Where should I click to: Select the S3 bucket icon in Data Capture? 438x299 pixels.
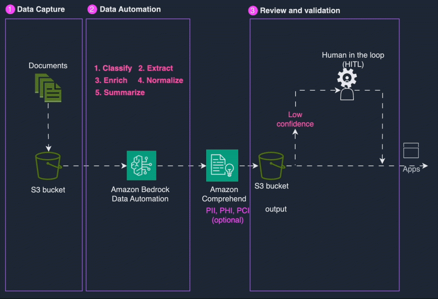pos(48,166)
